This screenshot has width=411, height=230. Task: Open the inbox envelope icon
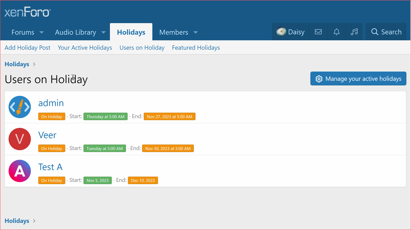click(318, 32)
